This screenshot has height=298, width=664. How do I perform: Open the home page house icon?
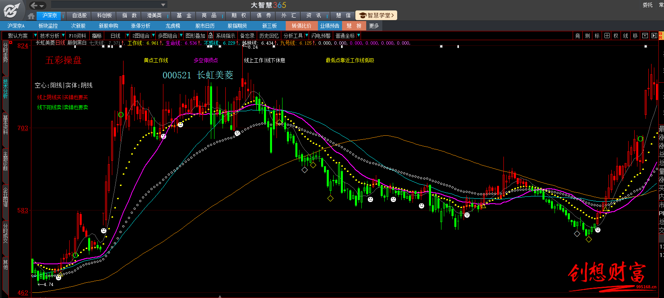coord(31,16)
